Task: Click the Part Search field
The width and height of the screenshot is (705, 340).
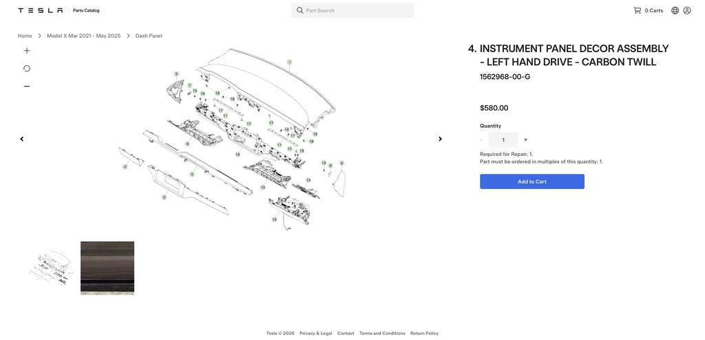Action: (x=352, y=10)
